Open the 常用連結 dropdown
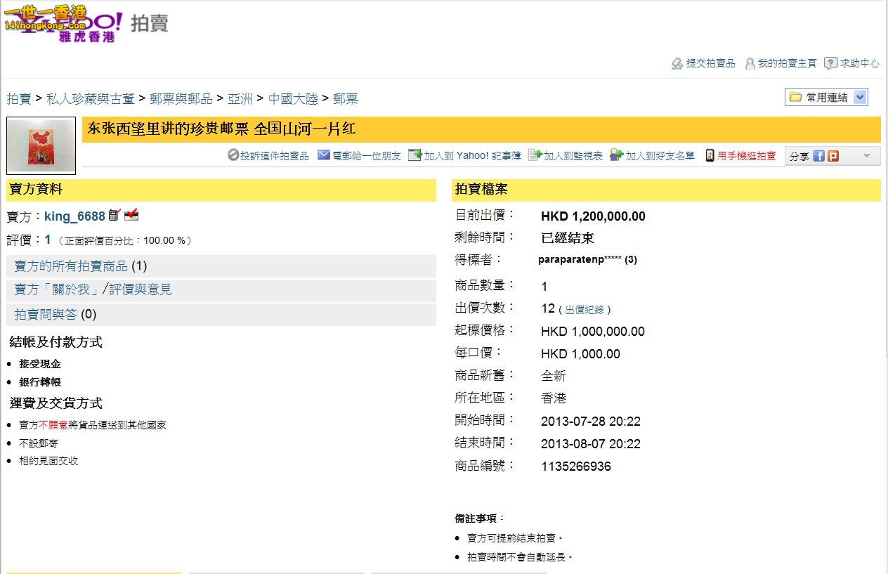Viewport: 888px width, 574px height. (861, 97)
